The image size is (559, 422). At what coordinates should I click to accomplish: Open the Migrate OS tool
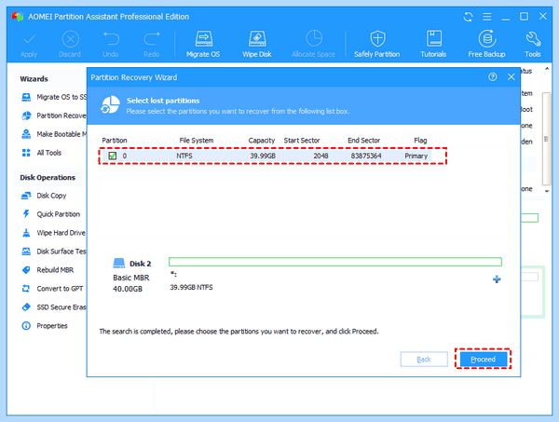coord(203,45)
